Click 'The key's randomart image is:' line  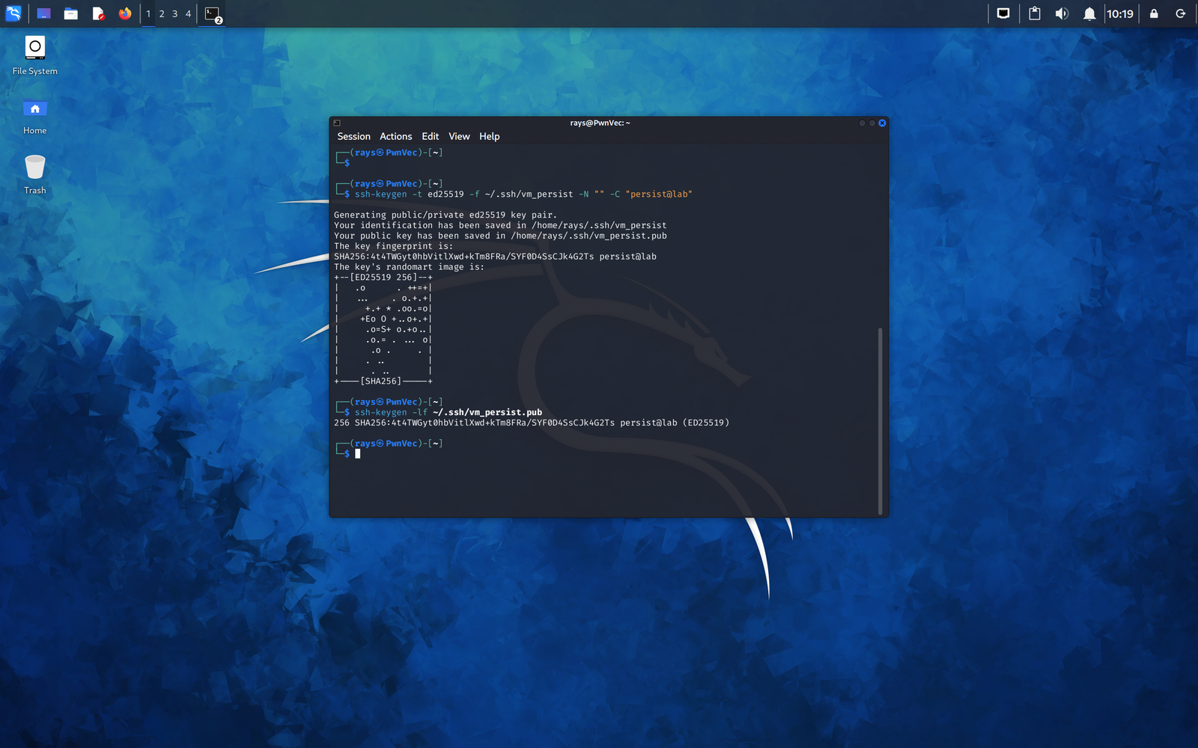point(409,267)
